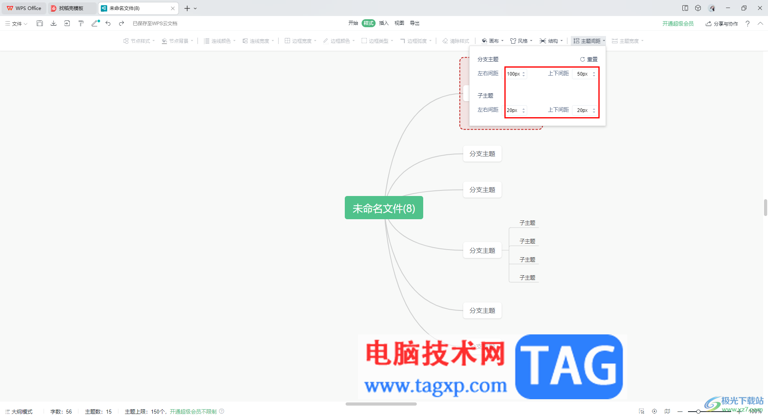Viewport: 768px width, 416px height.
Task: Open the 连线颜色 dropdown
Action: pos(220,41)
